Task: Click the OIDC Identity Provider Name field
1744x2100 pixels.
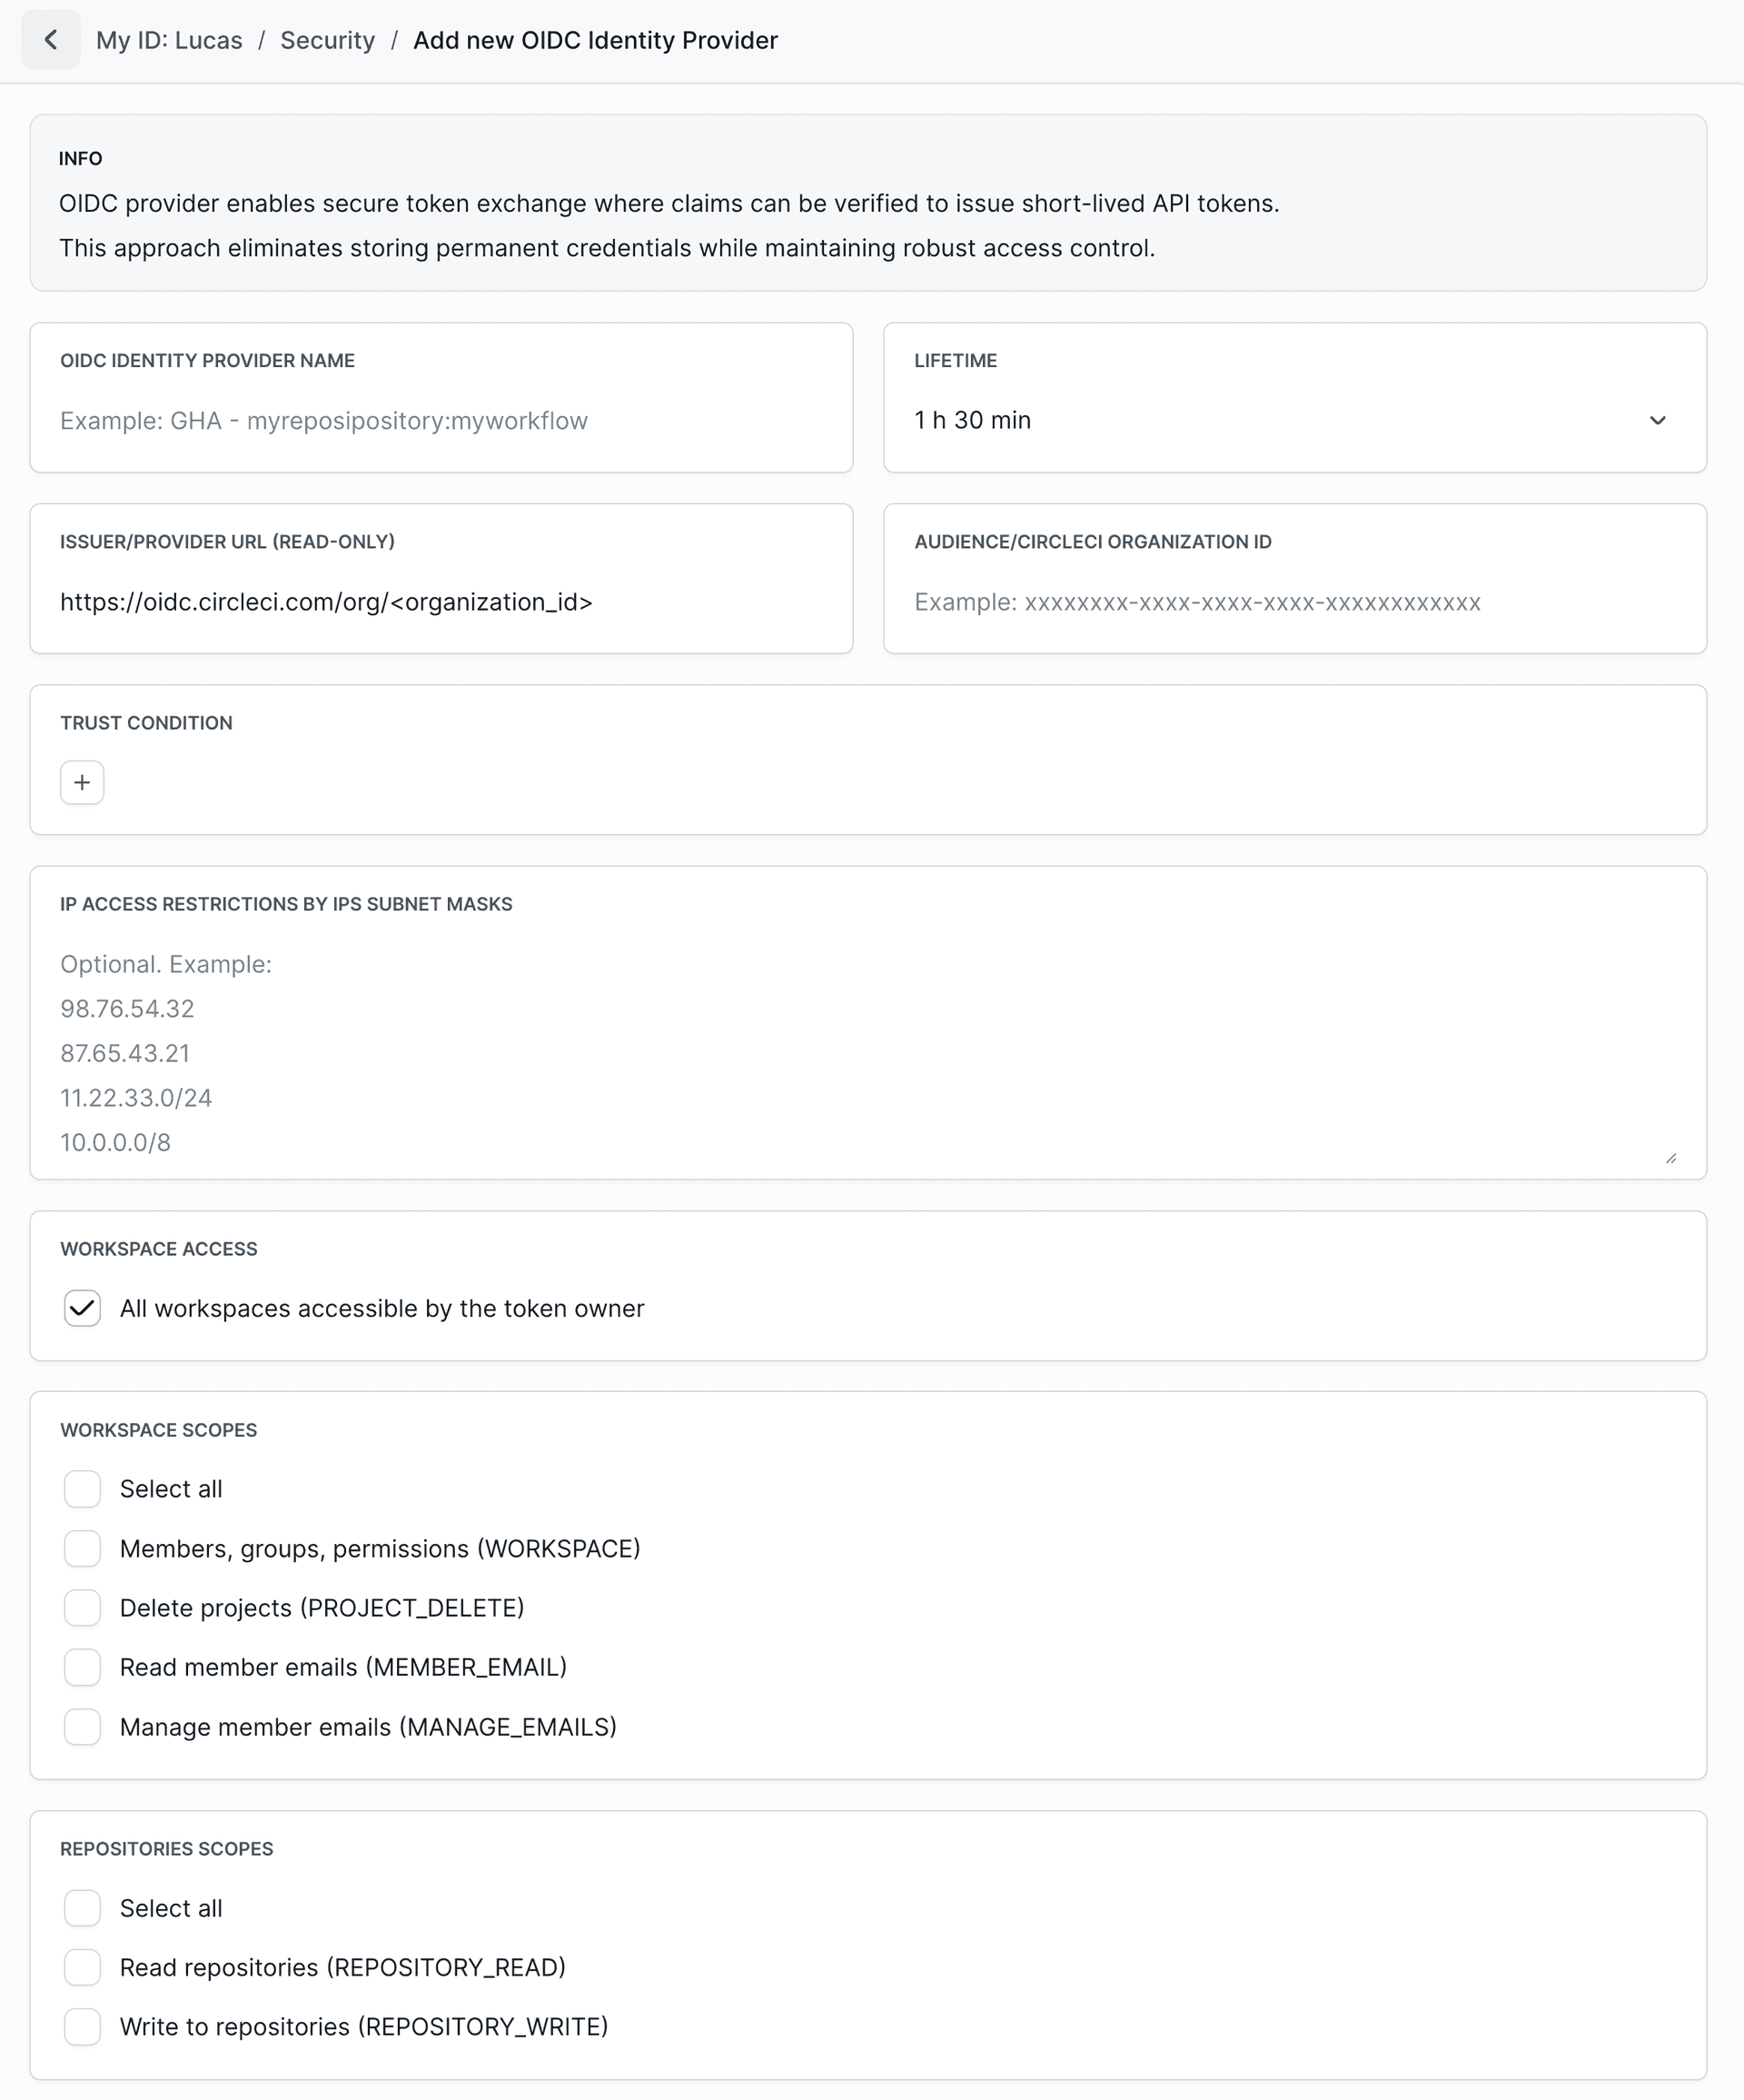Action: pyautogui.click(x=440, y=420)
